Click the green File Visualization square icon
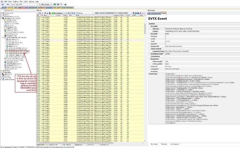 (52, 13)
